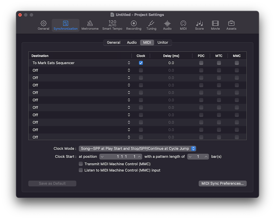The image size is (275, 219).
Task: Open the fourth row Off destination dropdown
Action: pos(129,85)
